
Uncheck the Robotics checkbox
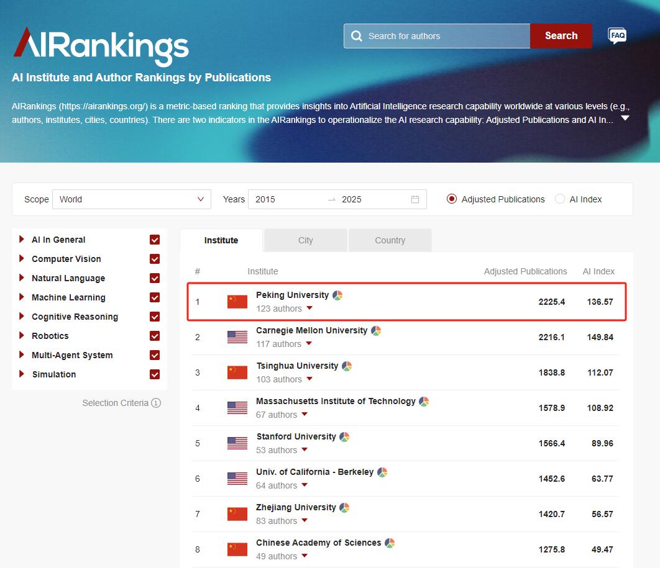point(155,336)
